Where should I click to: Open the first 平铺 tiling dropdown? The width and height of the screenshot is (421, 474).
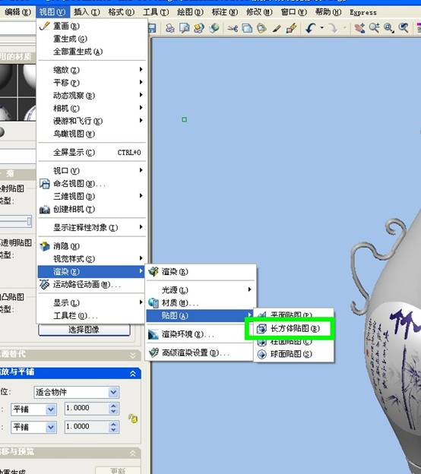[33, 409]
